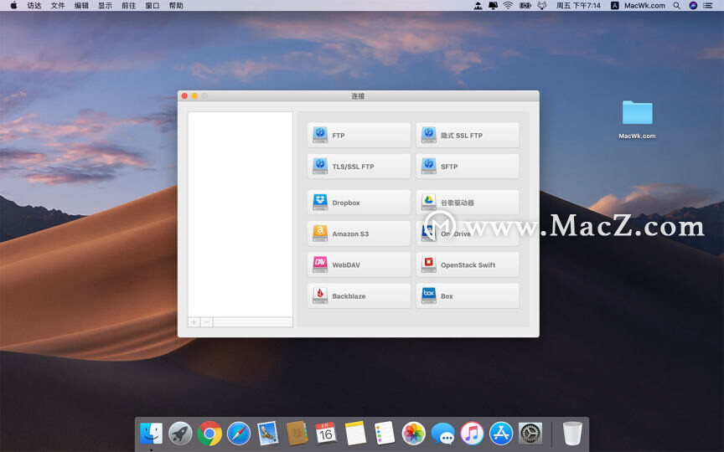Click the Wi-Fi status icon
The height and width of the screenshot is (452, 724).
click(x=508, y=6)
